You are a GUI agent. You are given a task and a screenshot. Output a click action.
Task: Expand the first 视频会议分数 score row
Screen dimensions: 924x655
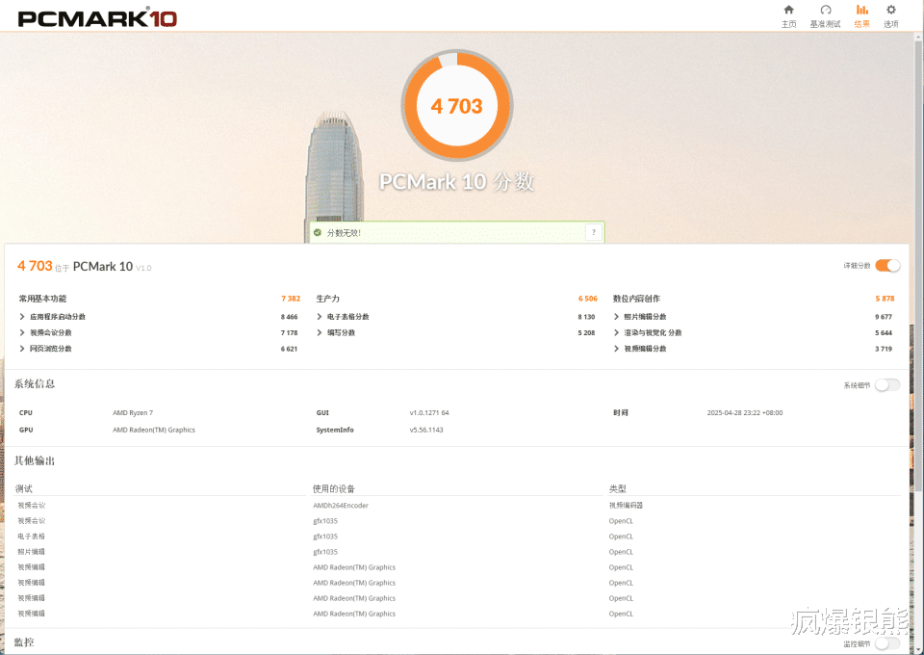(x=22, y=332)
